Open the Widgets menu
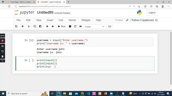This screenshot has height=96, width=172. [86, 20]
